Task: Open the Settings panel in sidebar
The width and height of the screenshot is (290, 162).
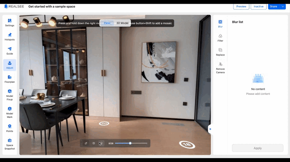Action: click(x=10, y=23)
